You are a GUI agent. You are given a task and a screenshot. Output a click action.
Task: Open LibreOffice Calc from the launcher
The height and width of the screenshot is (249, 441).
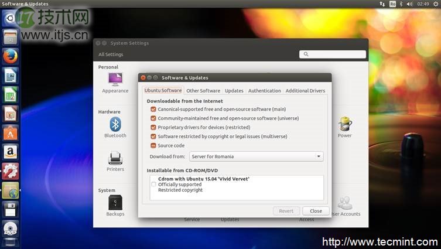point(10,94)
